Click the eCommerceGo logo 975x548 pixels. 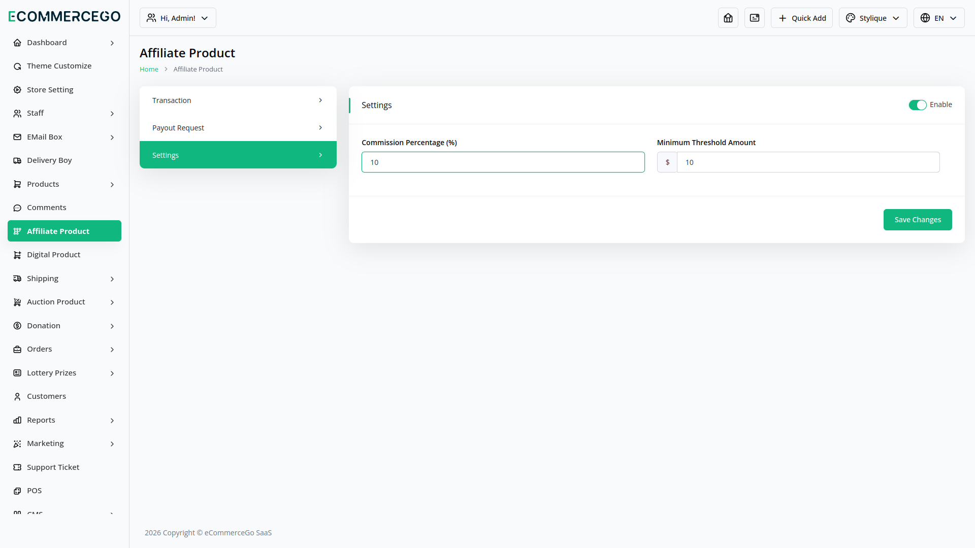pos(64,16)
